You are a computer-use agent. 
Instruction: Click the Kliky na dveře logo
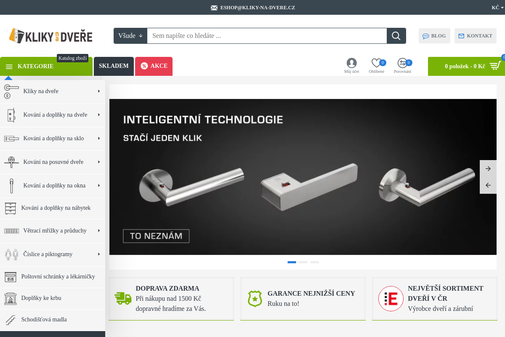[x=51, y=36]
